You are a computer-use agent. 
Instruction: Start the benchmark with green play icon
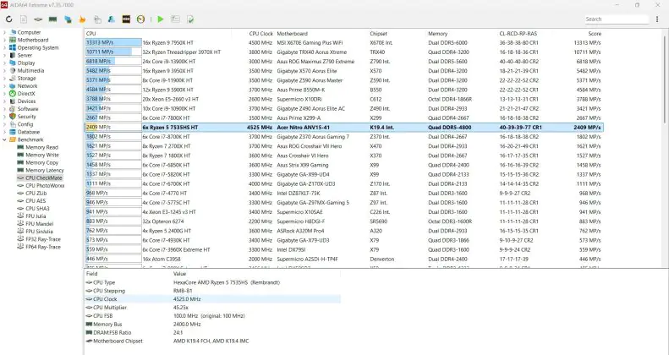click(x=161, y=19)
